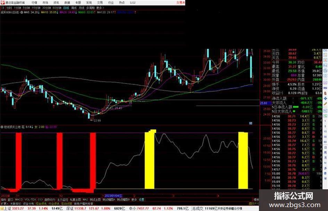Select the 5 minute button in right toolbar

[x=325, y=126]
